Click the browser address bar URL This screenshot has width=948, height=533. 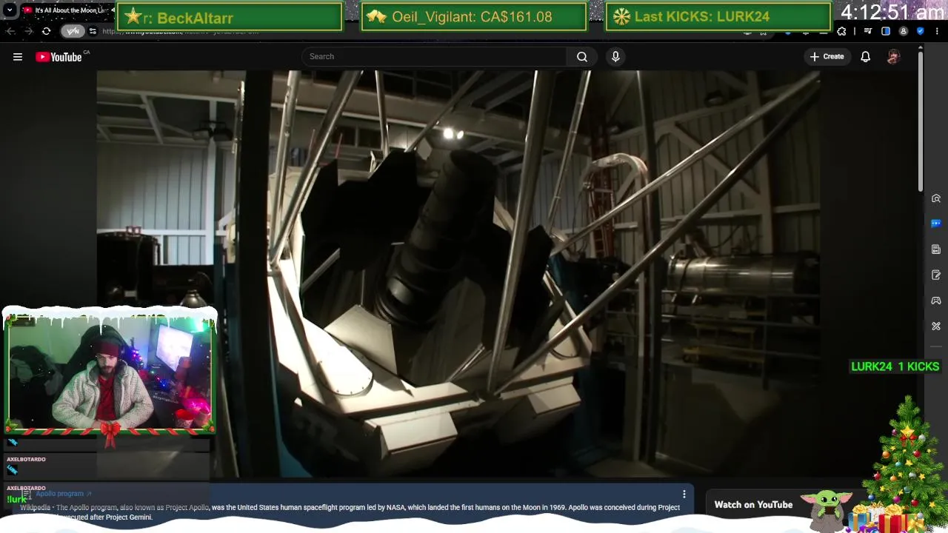click(x=180, y=31)
